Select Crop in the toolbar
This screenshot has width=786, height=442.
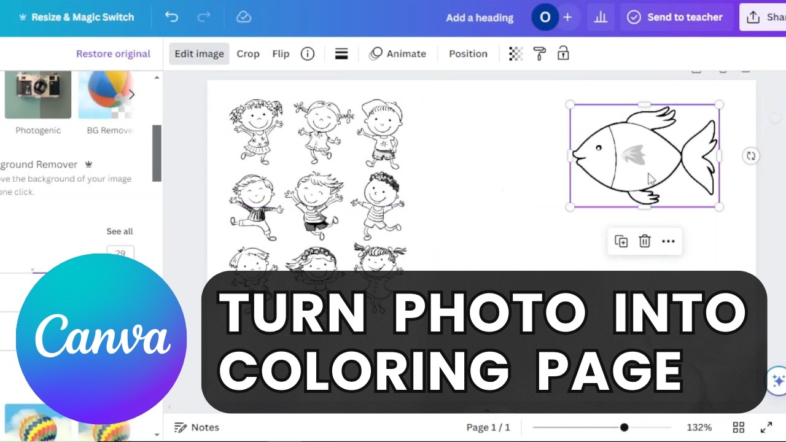coord(248,53)
